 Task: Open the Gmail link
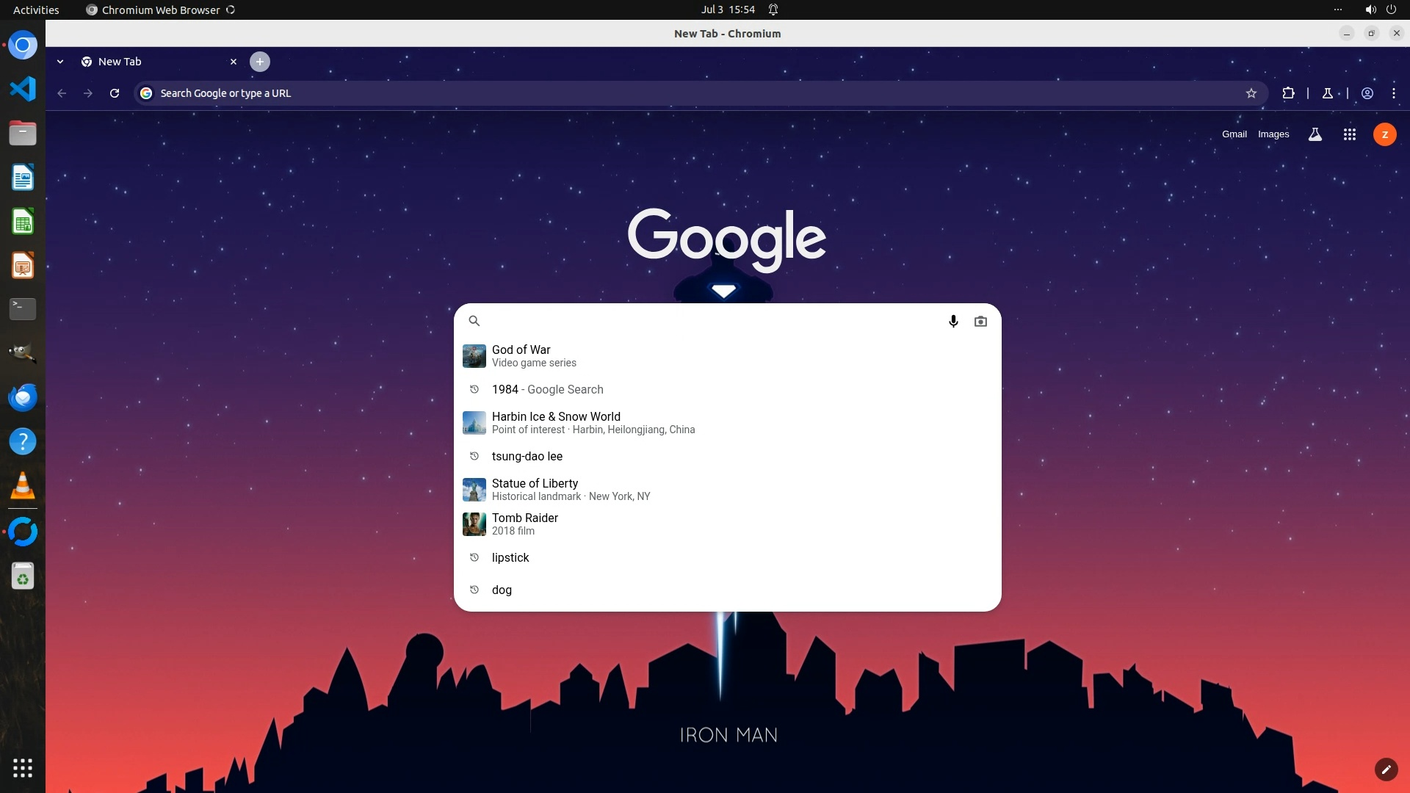click(x=1234, y=134)
